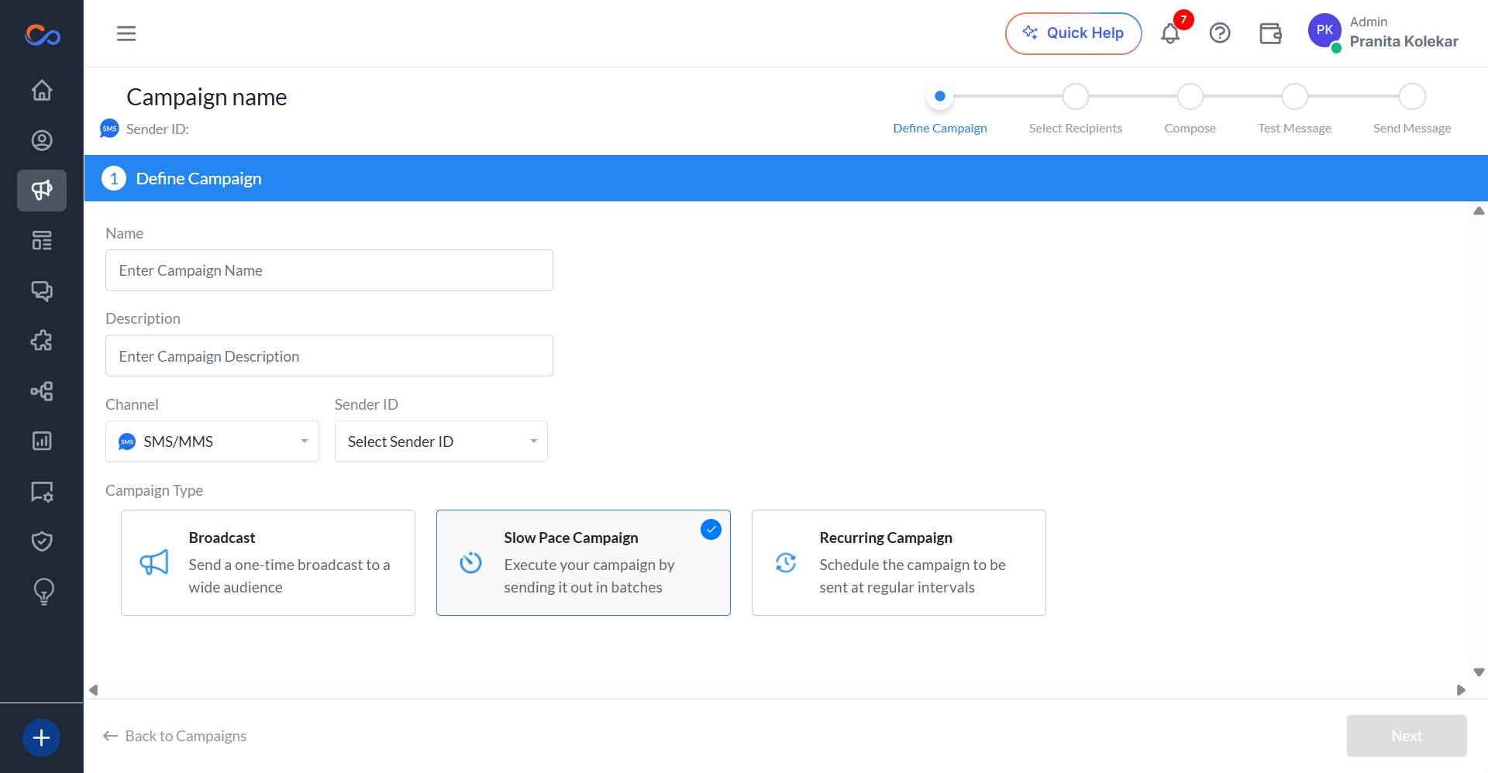Go to the Compose step
Screen dimensions: 1488x773
[x=1190, y=97]
